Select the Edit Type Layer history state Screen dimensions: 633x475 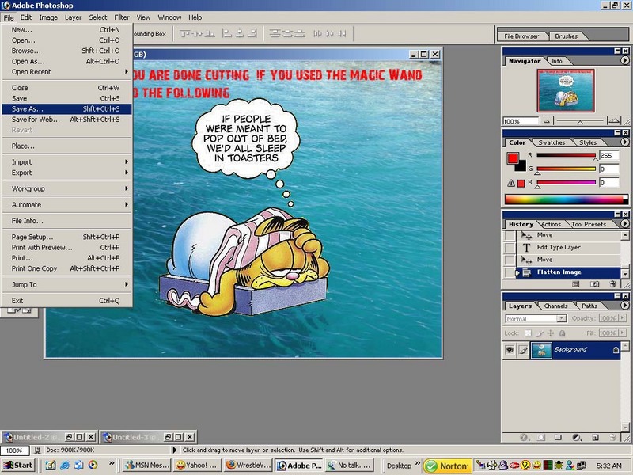pyautogui.click(x=568, y=247)
